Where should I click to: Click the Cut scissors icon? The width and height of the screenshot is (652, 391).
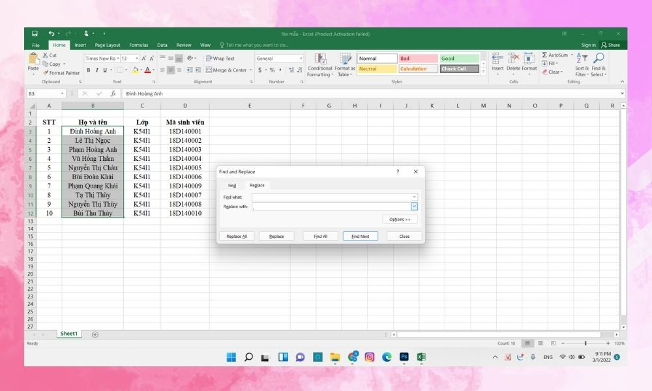pos(45,55)
